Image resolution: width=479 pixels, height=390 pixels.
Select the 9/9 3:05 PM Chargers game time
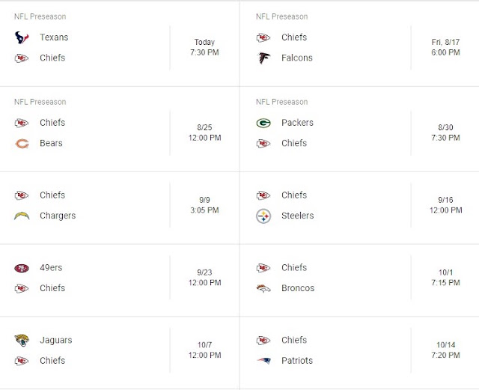[204, 205]
